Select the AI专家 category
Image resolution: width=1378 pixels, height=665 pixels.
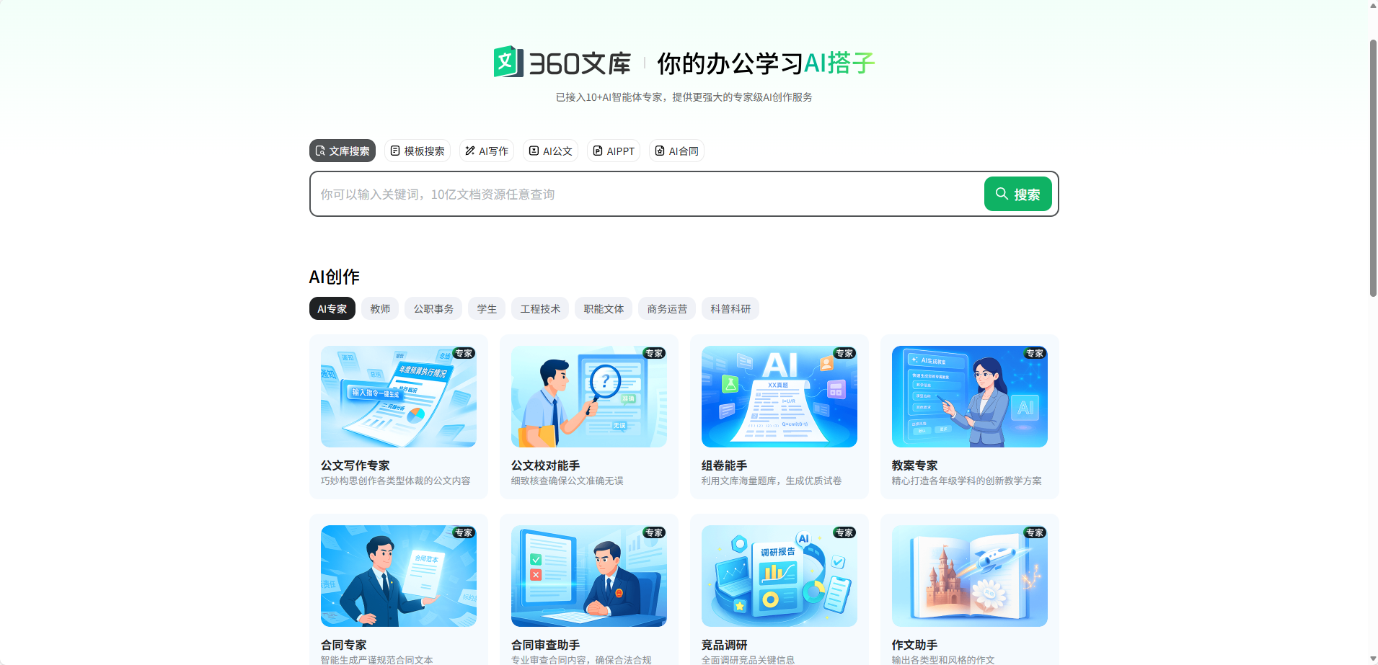332,308
